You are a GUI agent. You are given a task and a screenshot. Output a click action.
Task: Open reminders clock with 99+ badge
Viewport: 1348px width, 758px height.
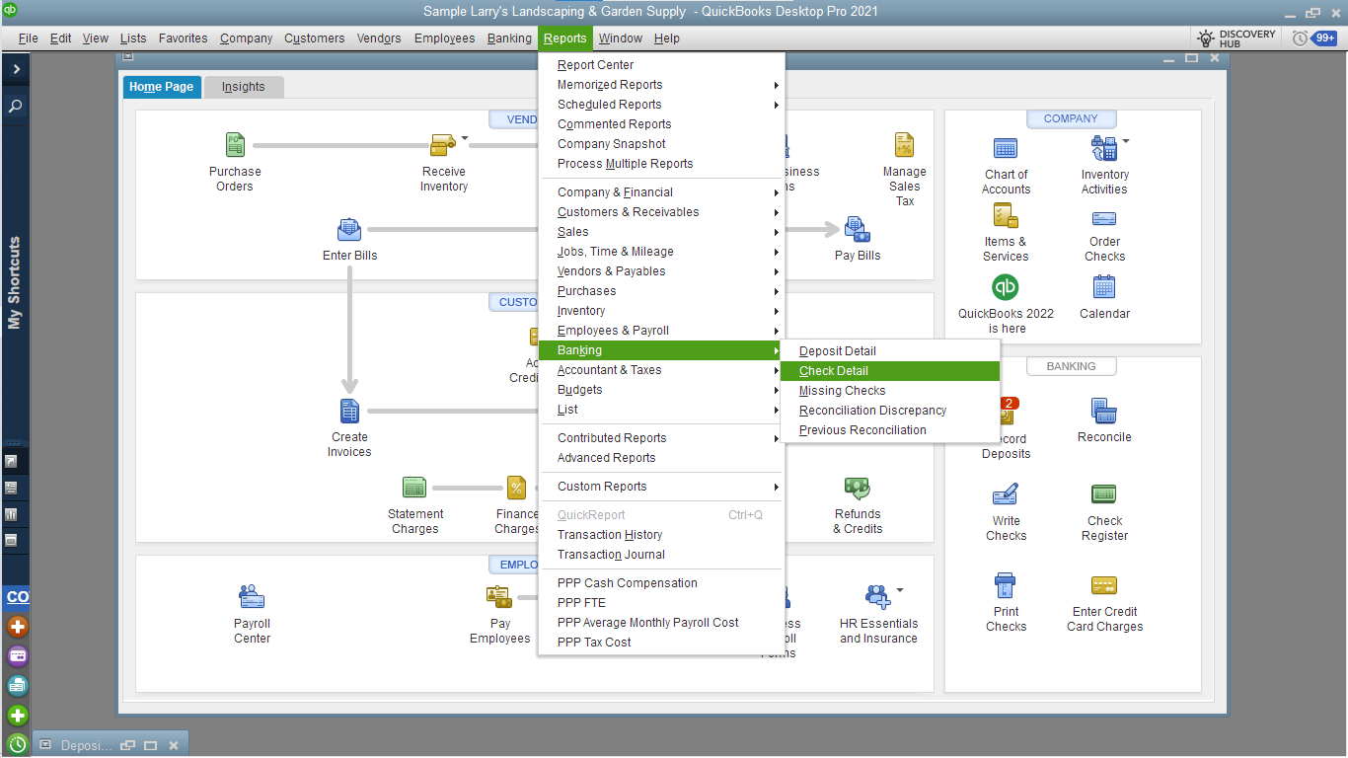point(1314,38)
